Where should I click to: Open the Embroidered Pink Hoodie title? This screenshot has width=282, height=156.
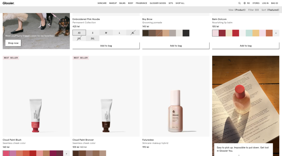coord(86,19)
